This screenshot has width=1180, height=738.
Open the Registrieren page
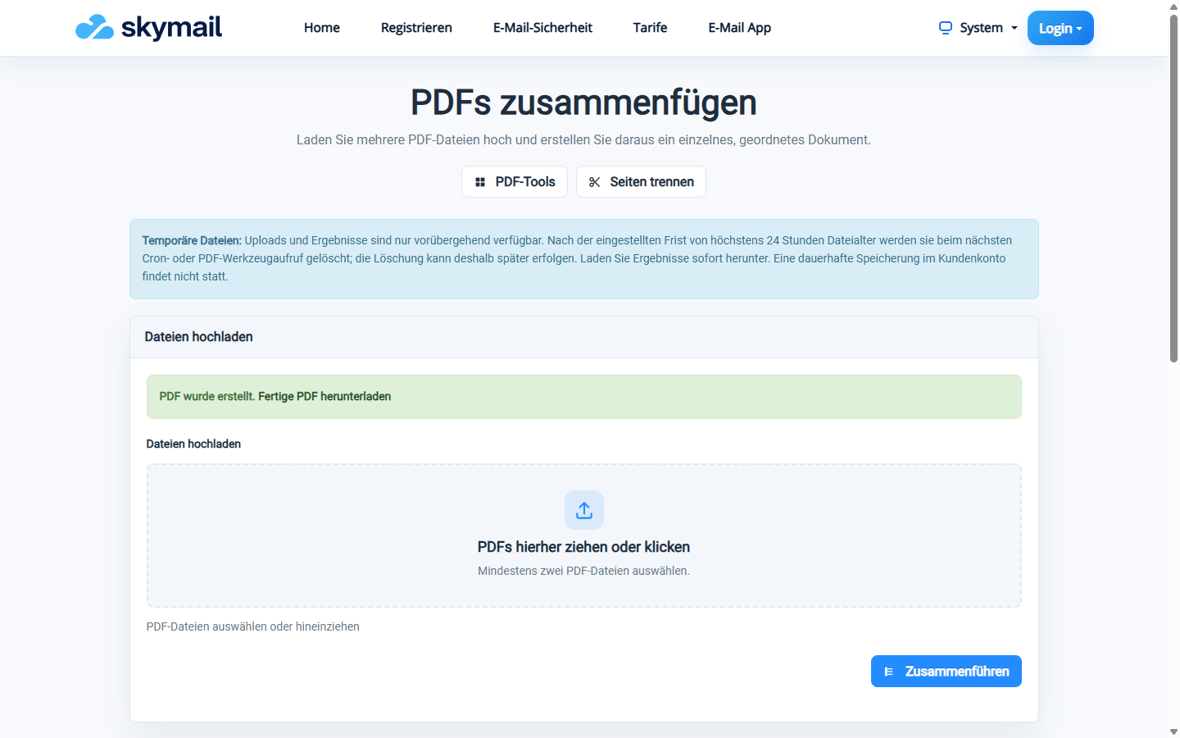tap(416, 28)
